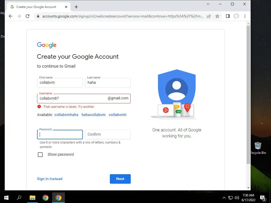Click the blue Next button
This screenshot has height=203, width=271.
coord(120,179)
